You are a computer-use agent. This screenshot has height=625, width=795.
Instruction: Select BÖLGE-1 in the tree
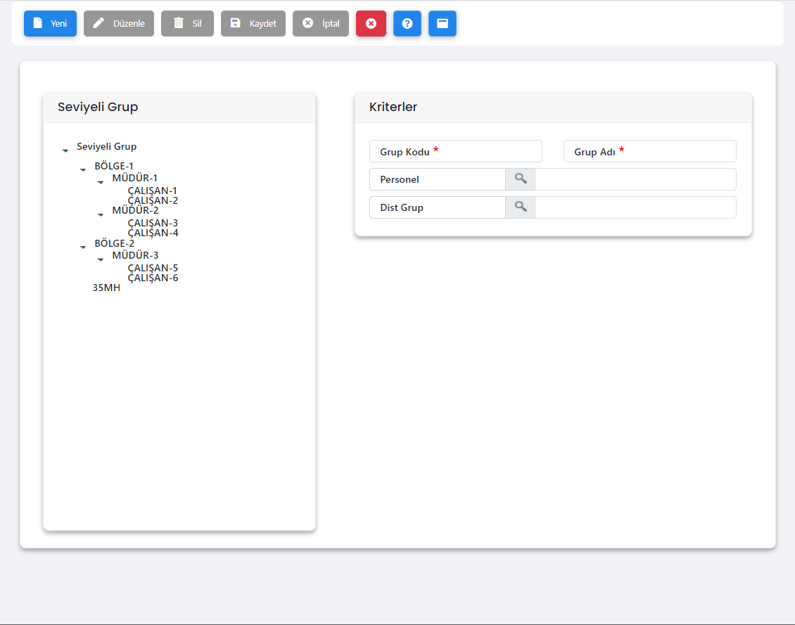pos(114,166)
